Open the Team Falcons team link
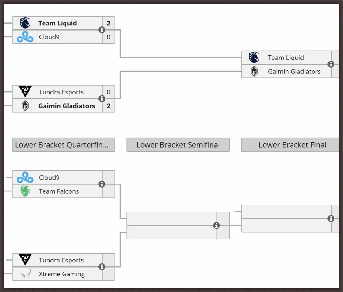The image size is (343, 292). coord(59,191)
